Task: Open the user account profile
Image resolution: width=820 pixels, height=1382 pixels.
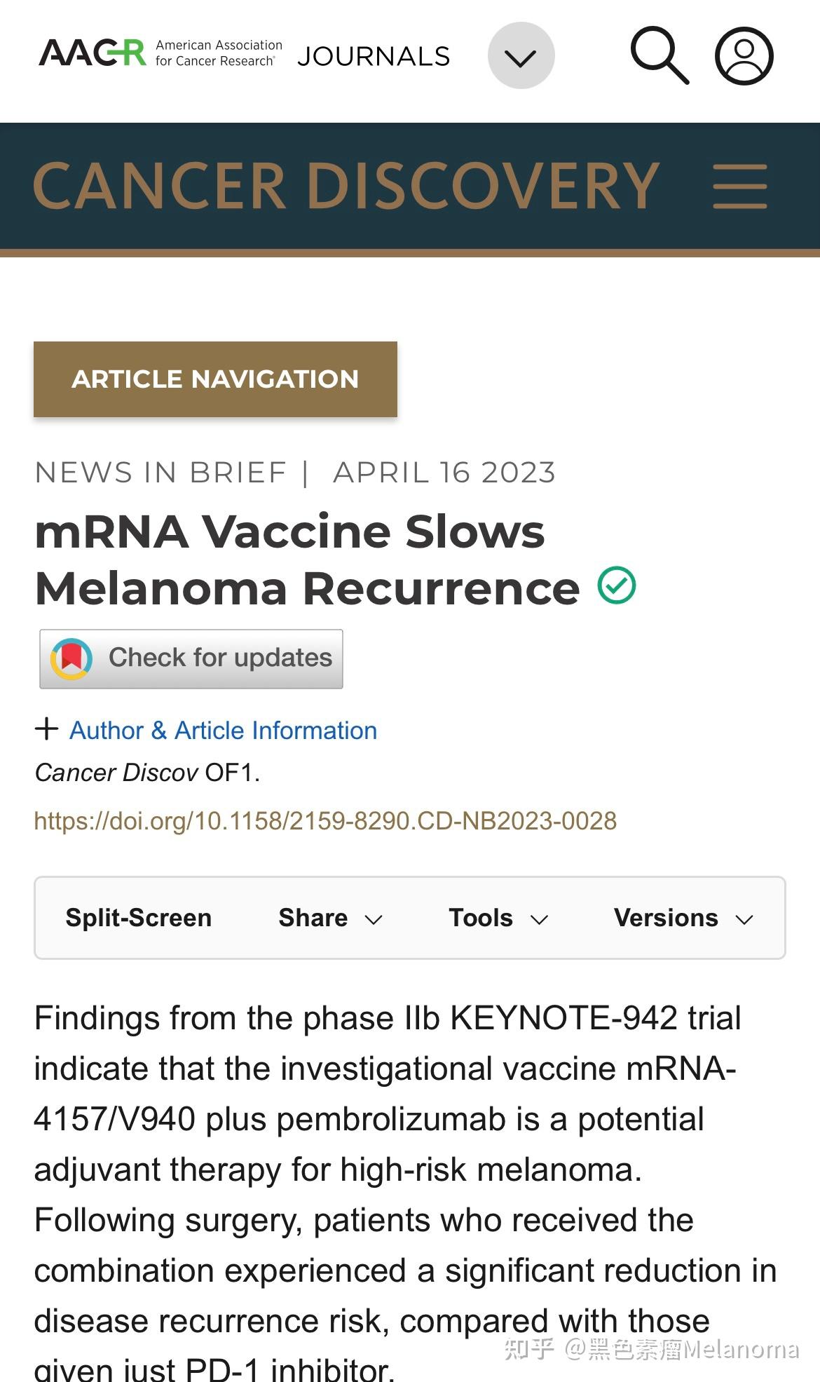Action: tap(743, 55)
